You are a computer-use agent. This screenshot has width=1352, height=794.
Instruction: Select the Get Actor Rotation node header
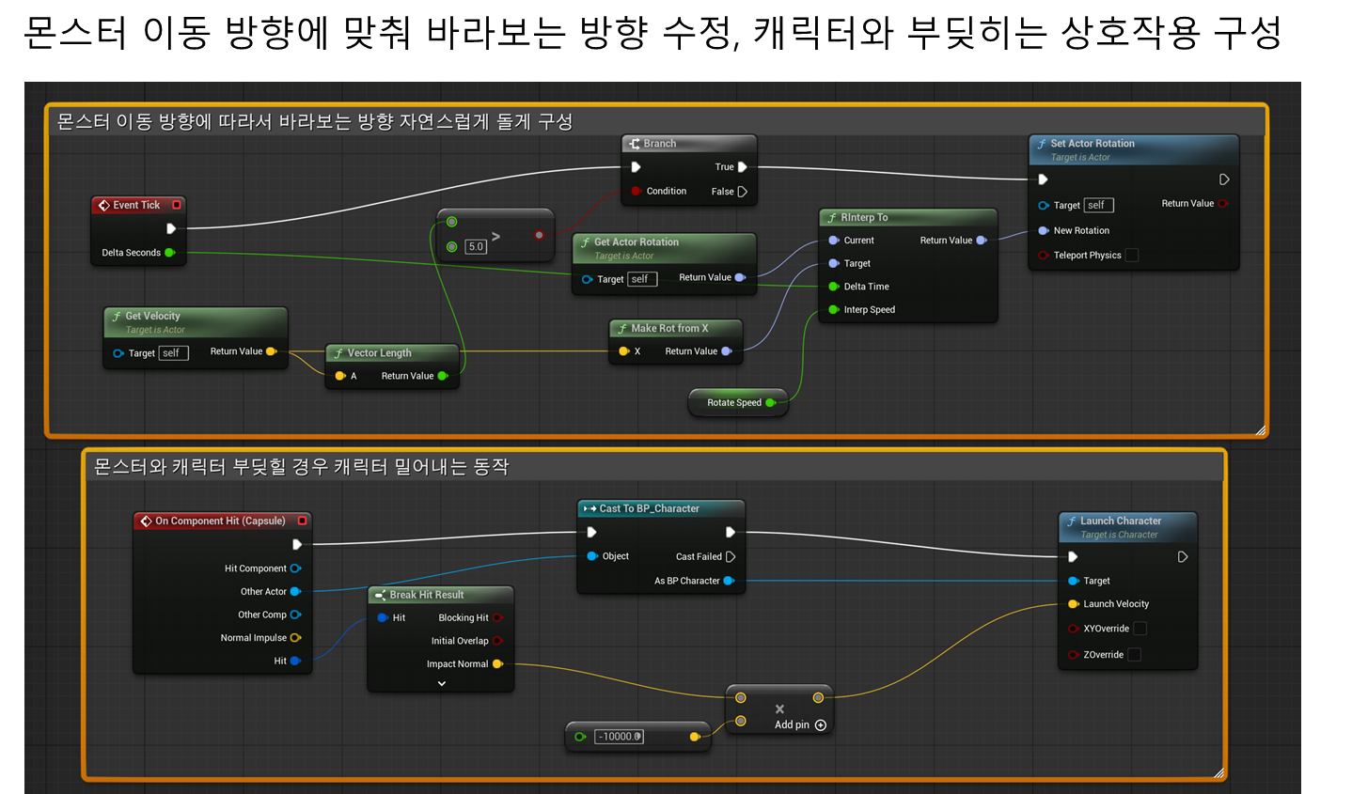point(665,248)
